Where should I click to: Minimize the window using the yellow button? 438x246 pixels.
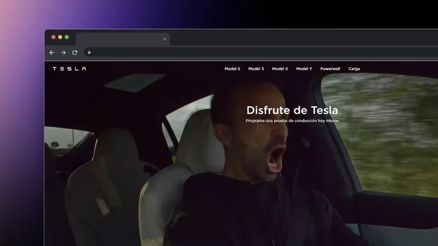60,37
